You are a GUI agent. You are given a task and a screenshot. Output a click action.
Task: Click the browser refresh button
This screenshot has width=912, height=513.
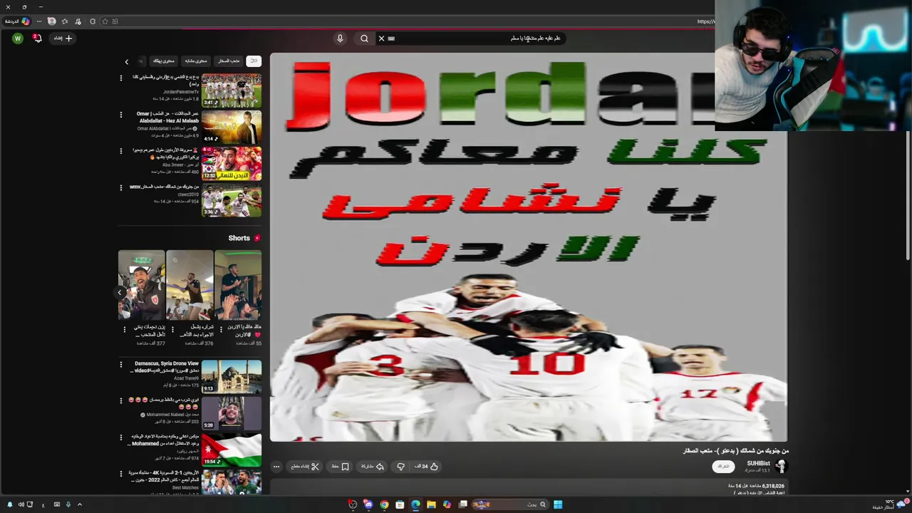point(93,21)
